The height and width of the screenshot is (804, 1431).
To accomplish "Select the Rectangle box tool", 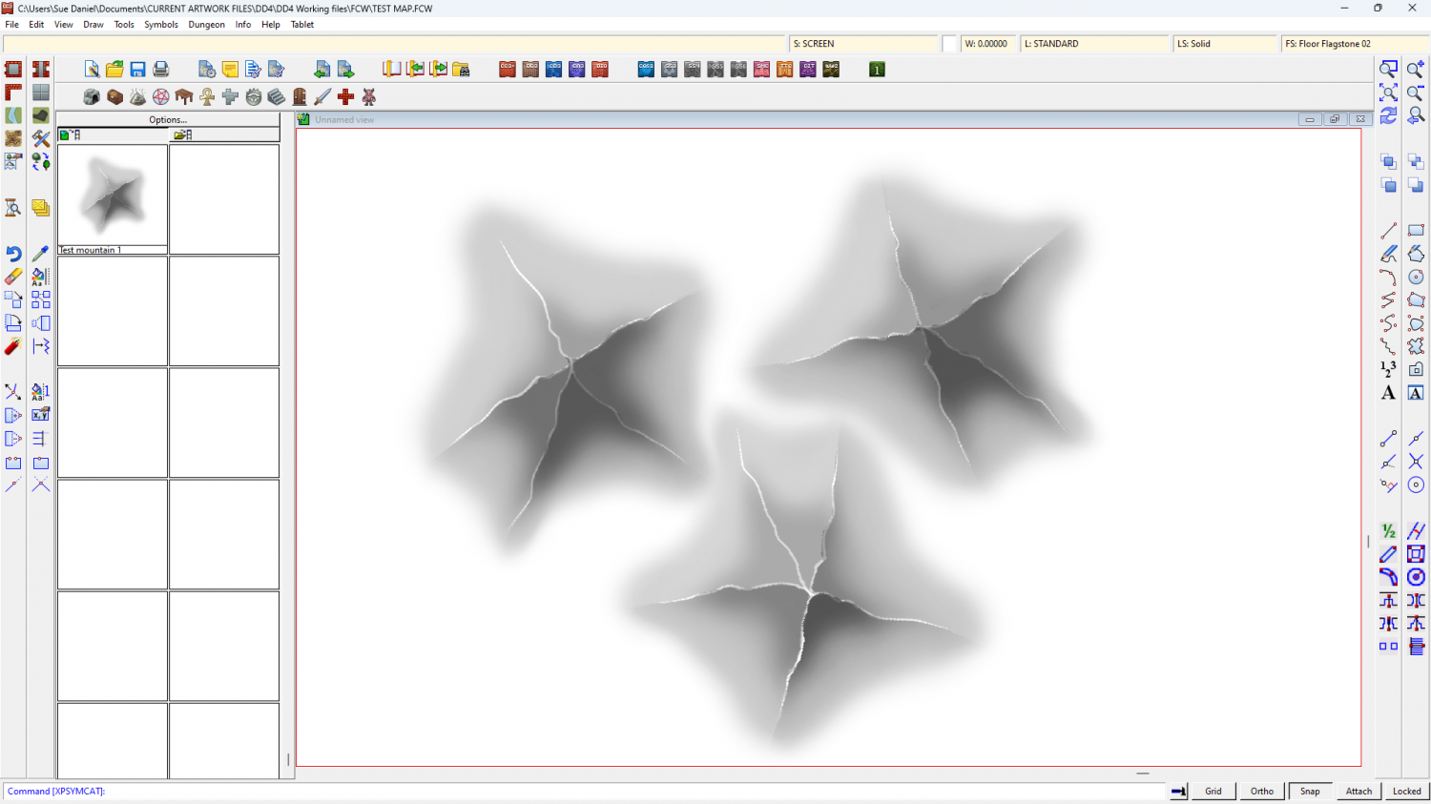I will point(1416,231).
